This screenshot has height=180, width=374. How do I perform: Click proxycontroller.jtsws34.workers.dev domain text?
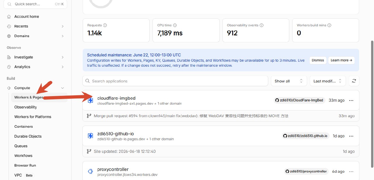(127, 175)
